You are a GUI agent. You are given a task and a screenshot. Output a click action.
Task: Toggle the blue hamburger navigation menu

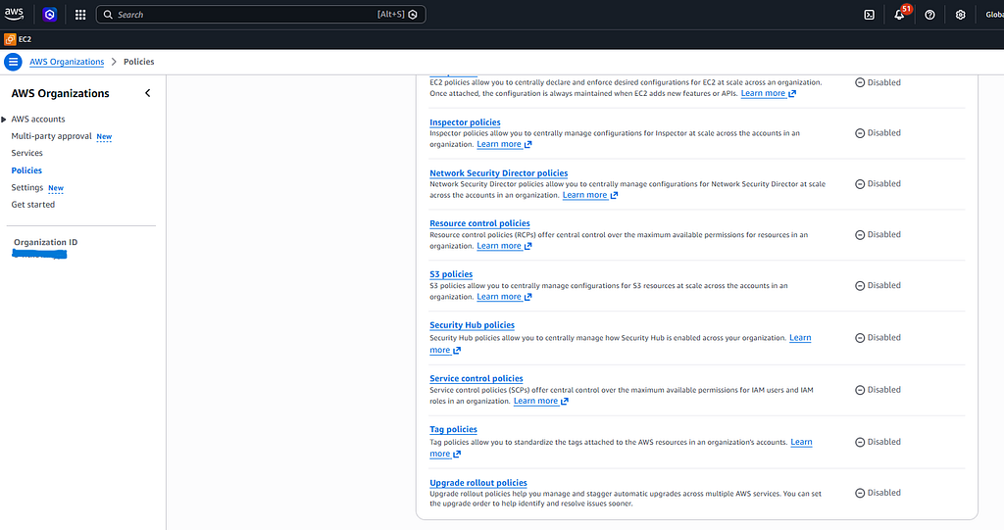click(13, 62)
